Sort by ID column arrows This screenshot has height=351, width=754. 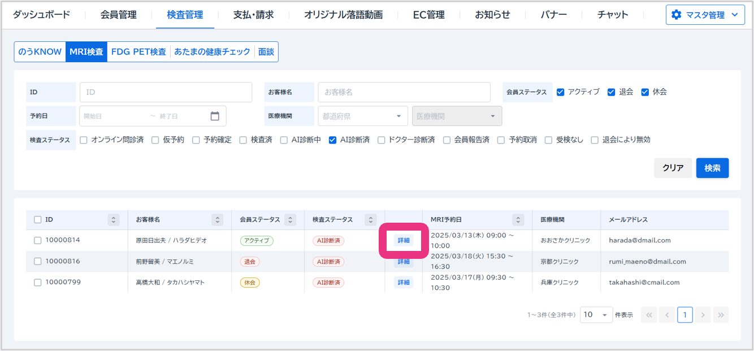tap(114, 220)
